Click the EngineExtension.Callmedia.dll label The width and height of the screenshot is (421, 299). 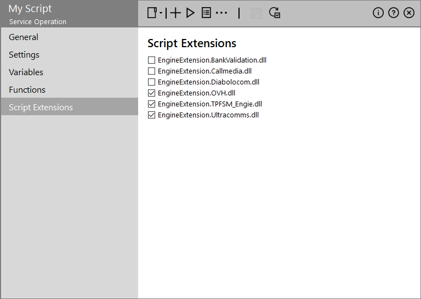[x=204, y=71]
